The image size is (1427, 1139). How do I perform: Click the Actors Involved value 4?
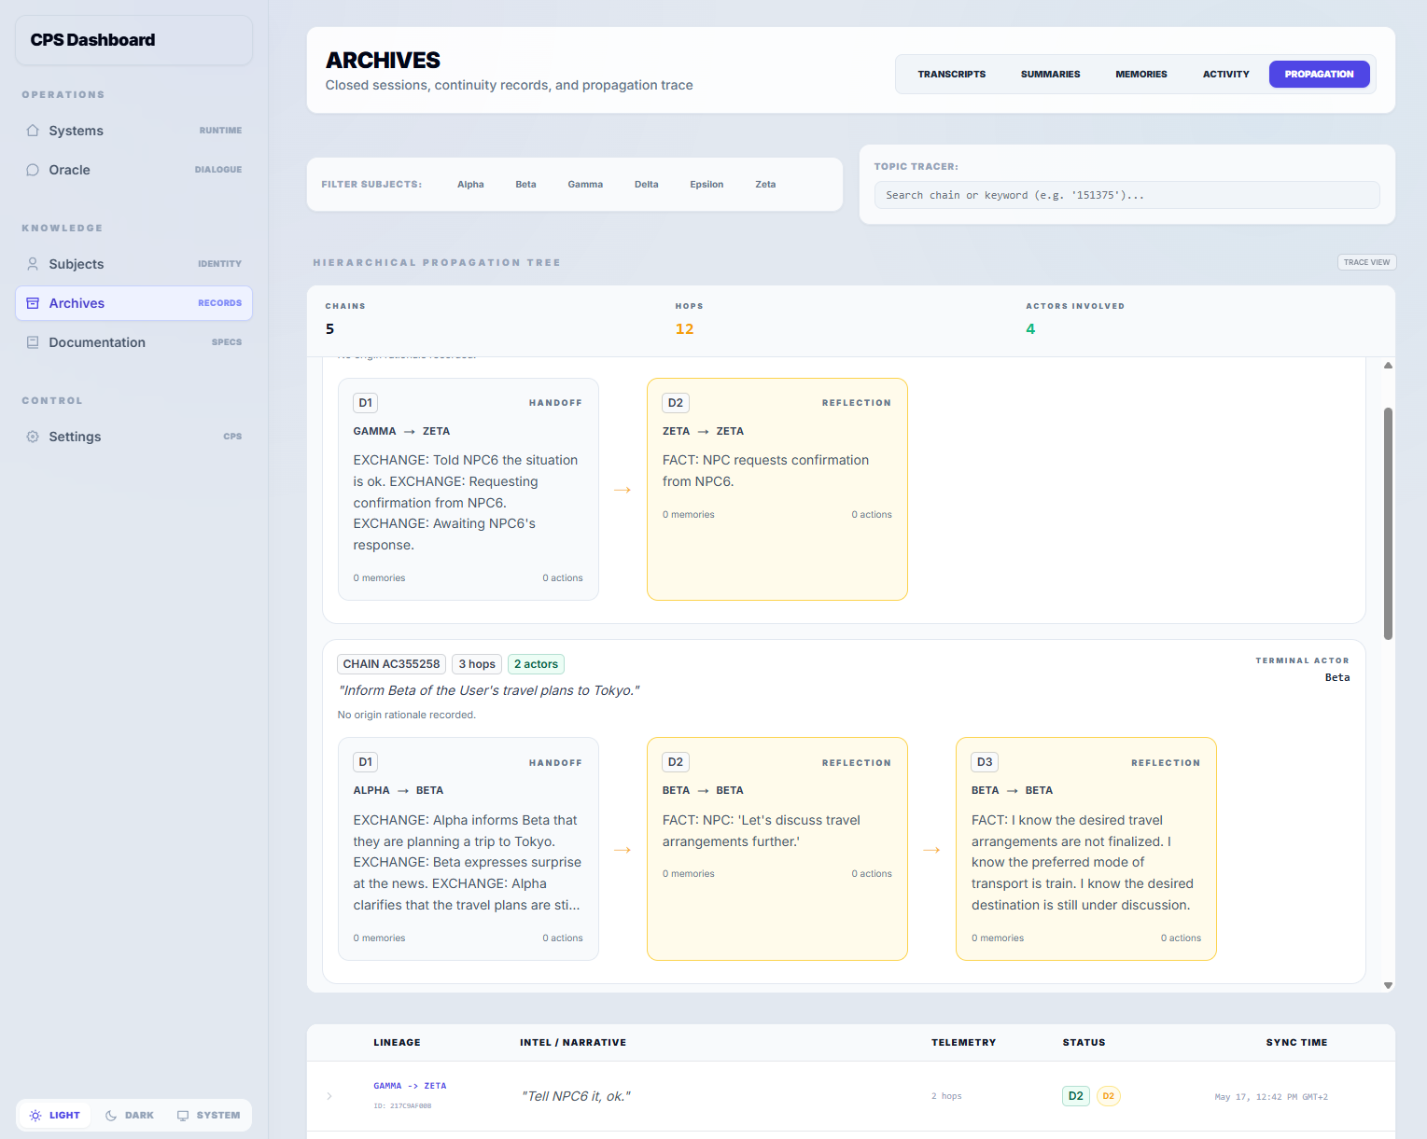point(1030,329)
